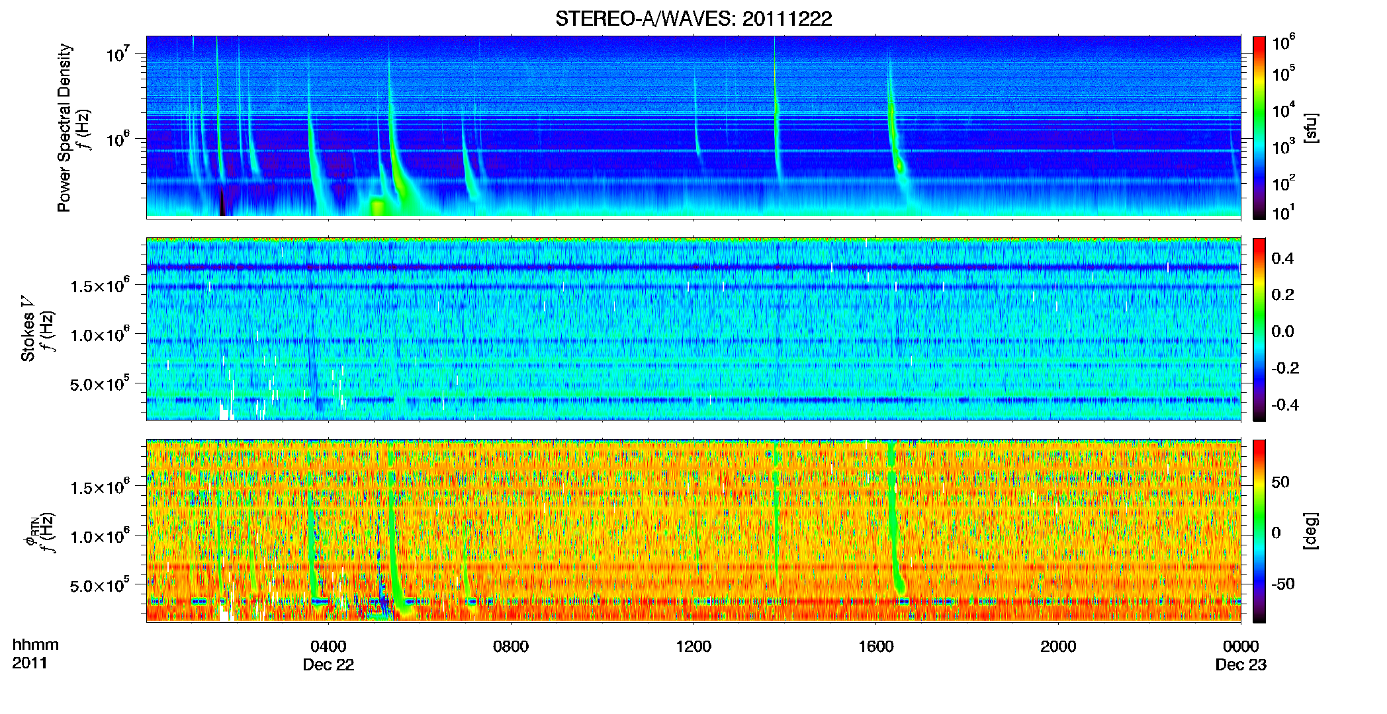Click the "[sfu]" colorbar unit label
This screenshot has width=1387, height=714.
(x=1311, y=128)
